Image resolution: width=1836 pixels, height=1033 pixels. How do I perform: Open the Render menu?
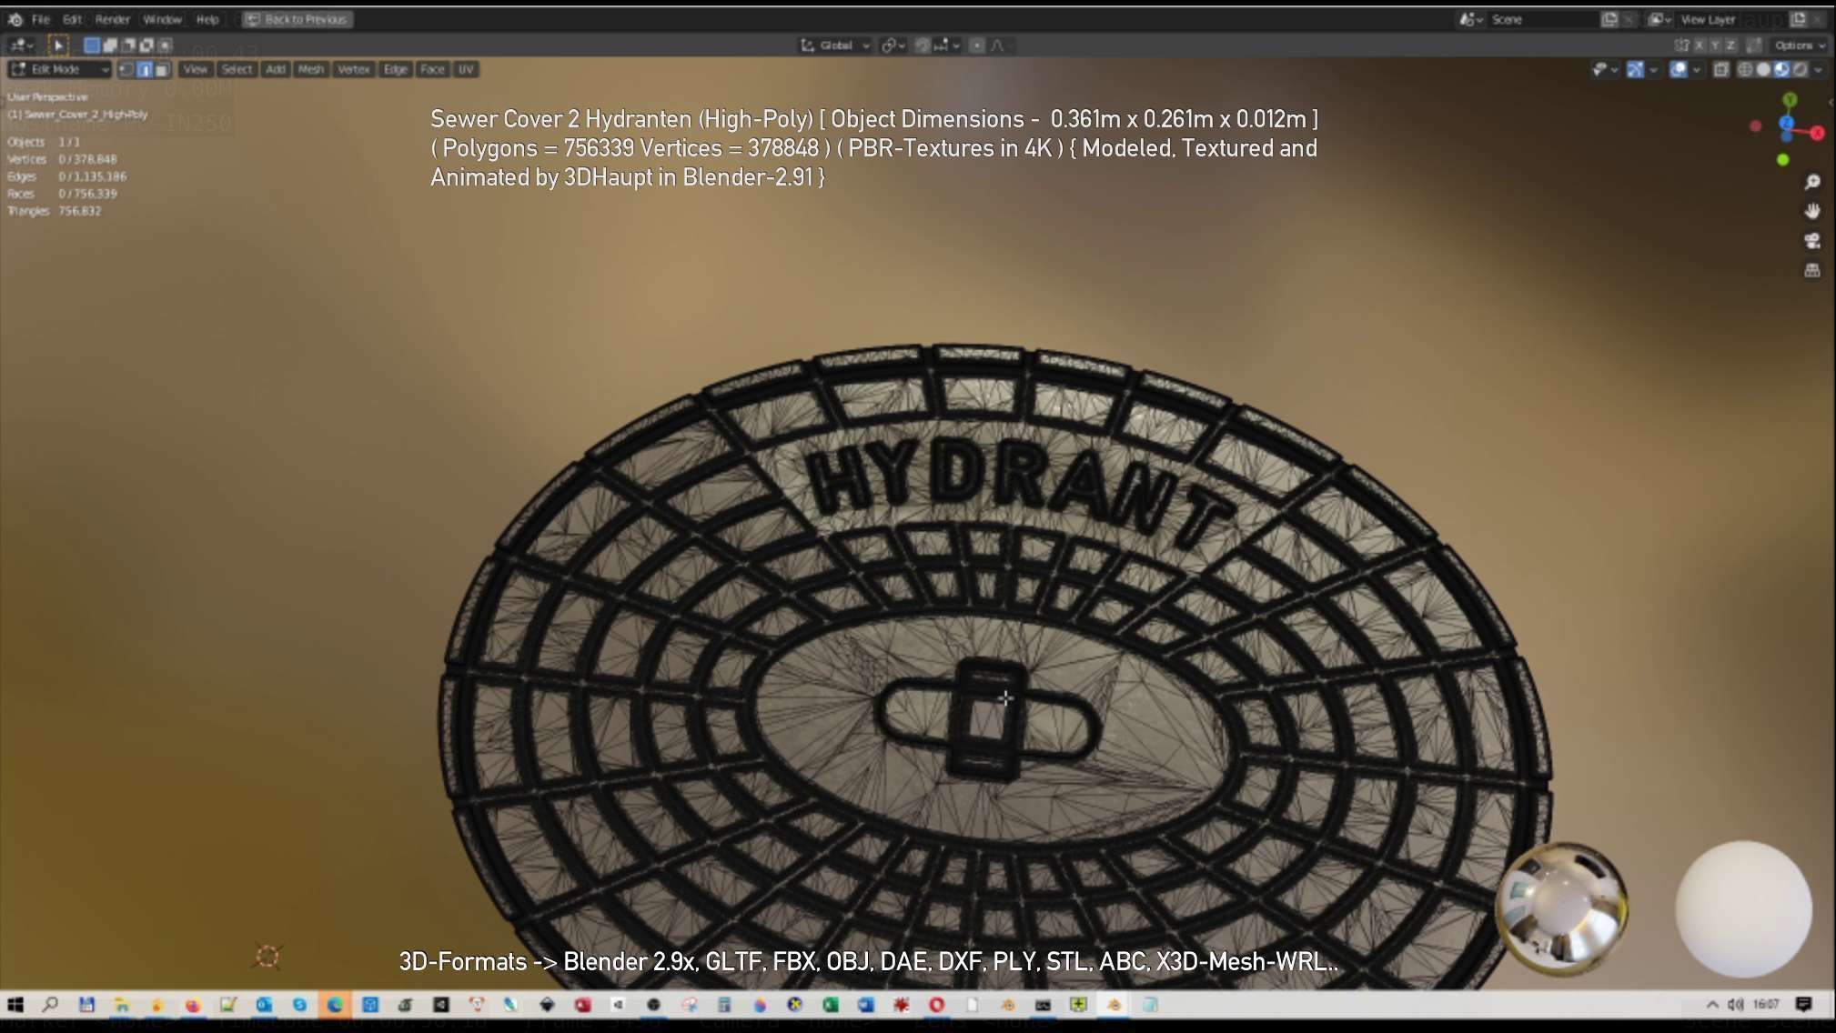(113, 19)
